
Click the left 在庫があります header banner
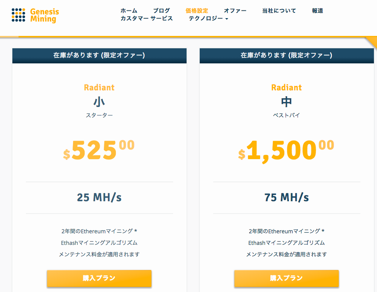[x=99, y=56]
